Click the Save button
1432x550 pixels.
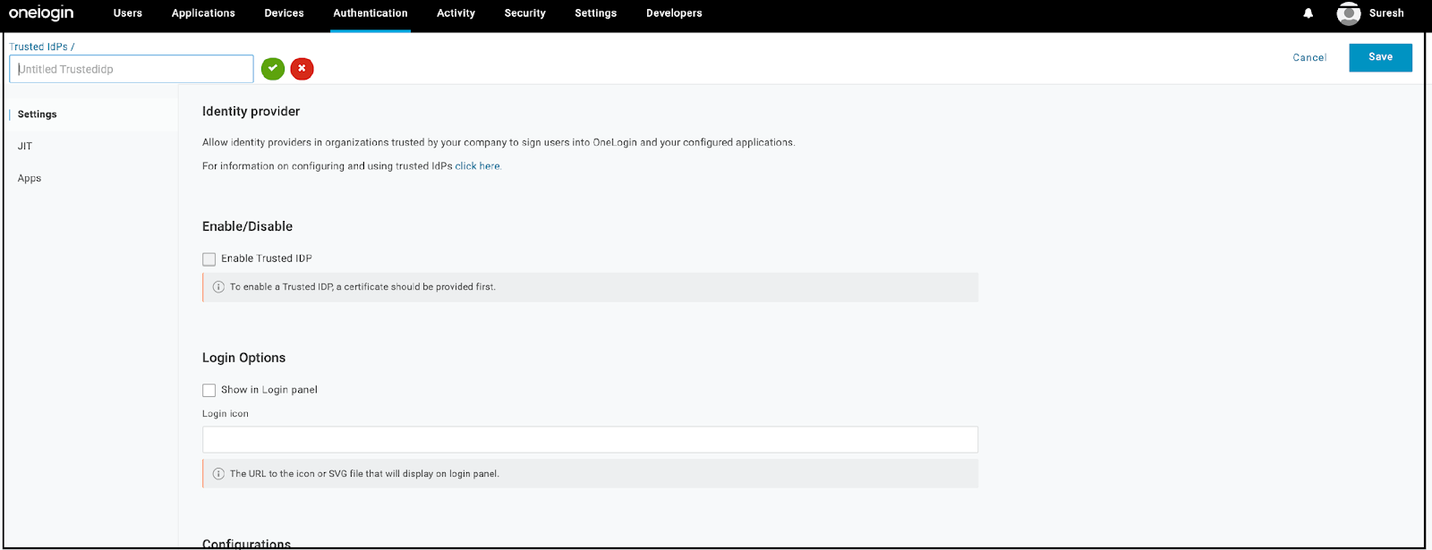[x=1380, y=57]
